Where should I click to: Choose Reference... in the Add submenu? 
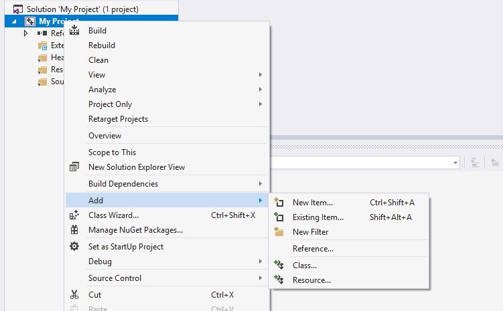click(313, 249)
